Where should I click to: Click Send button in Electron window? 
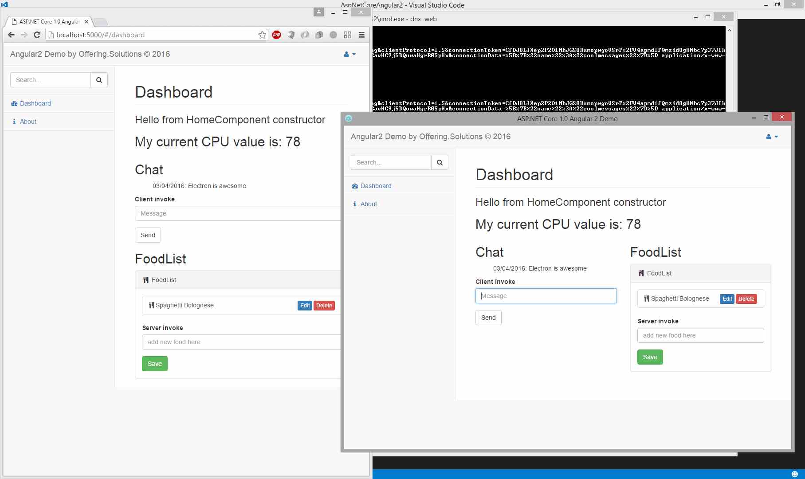coord(488,318)
